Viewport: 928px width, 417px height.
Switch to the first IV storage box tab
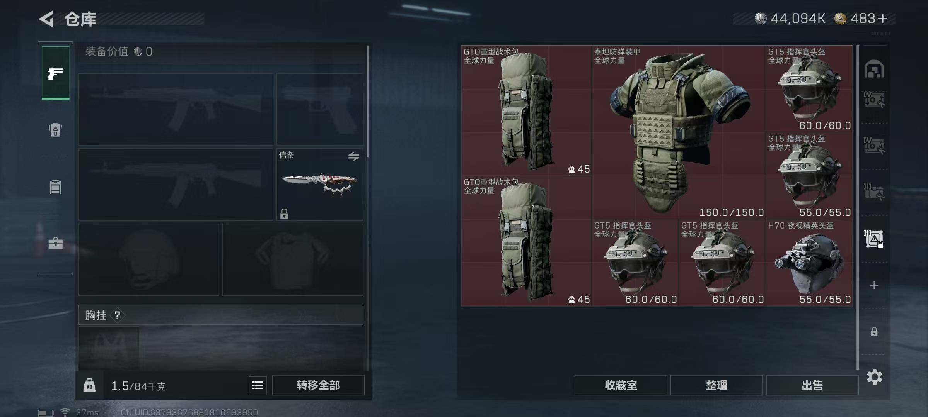click(874, 99)
